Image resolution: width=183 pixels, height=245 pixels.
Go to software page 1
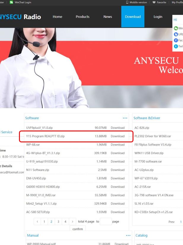point(44,222)
